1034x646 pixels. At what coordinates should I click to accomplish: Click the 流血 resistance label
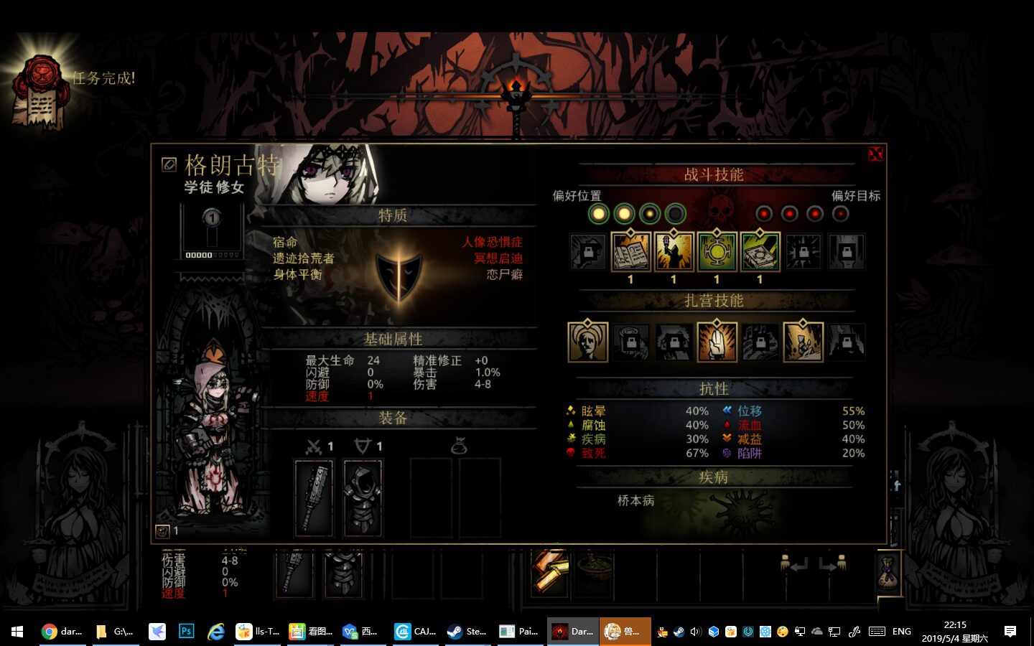point(750,425)
